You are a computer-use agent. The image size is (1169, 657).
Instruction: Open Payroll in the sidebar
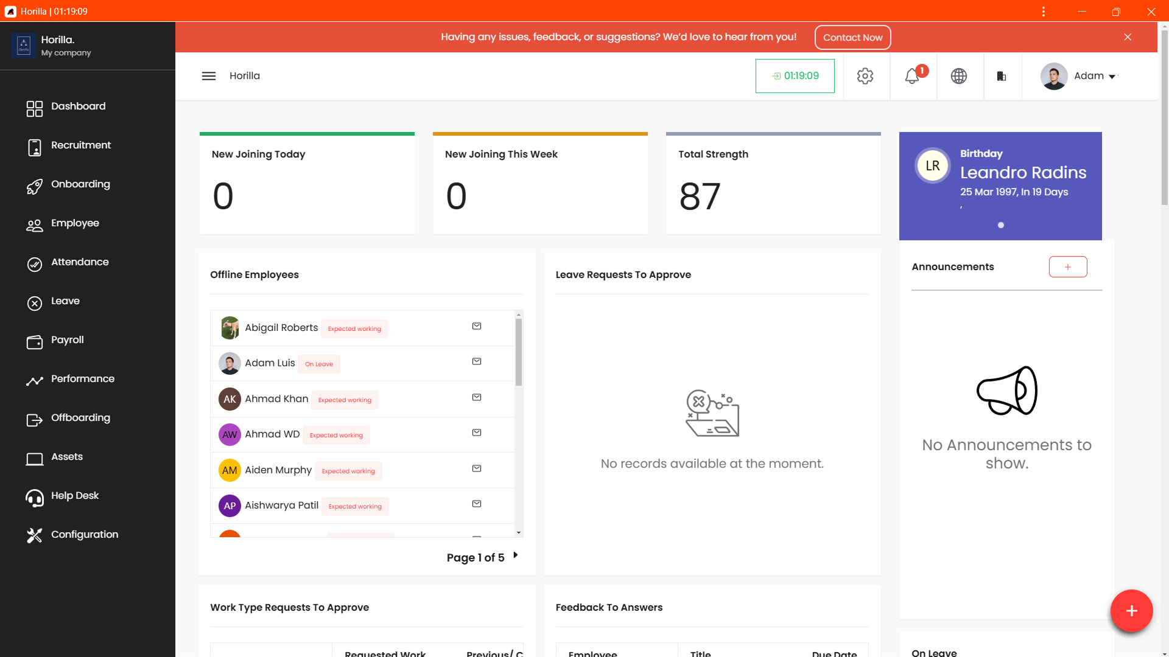pyautogui.click(x=68, y=340)
